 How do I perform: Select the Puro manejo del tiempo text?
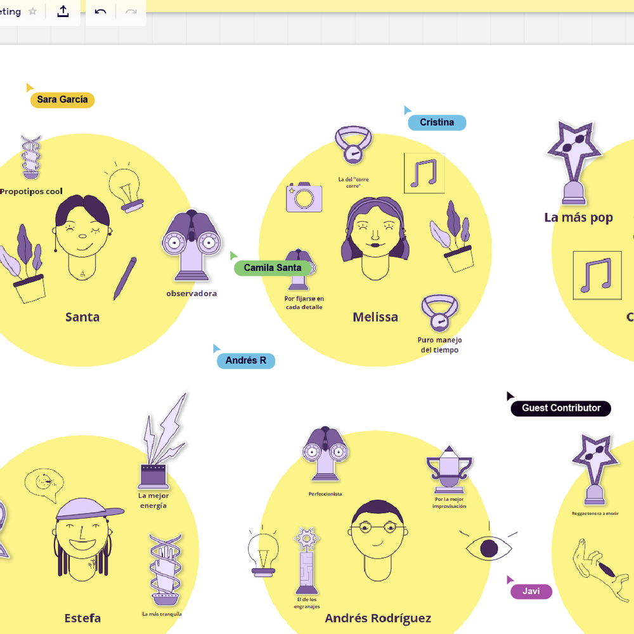(439, 345)
